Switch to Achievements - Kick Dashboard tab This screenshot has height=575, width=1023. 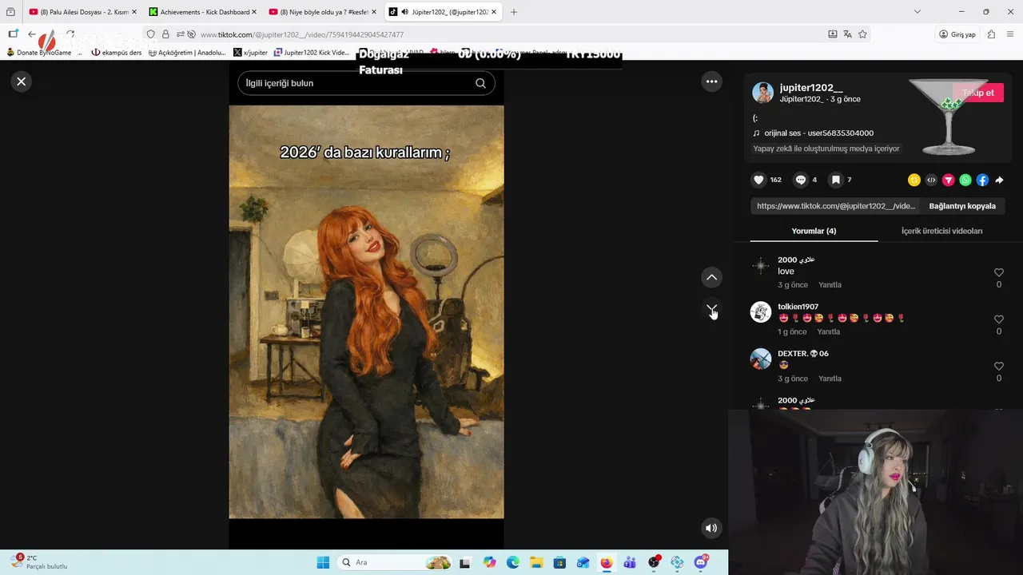201,12
